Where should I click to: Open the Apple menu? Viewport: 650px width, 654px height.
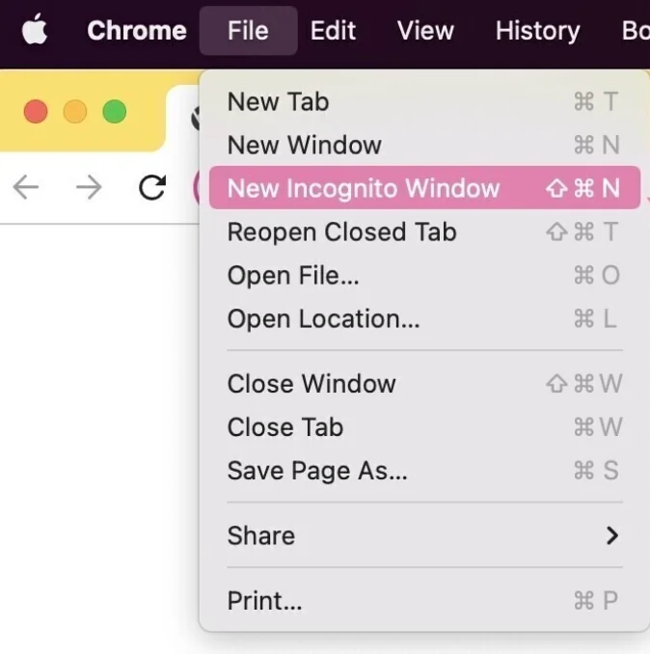point(35,31)
